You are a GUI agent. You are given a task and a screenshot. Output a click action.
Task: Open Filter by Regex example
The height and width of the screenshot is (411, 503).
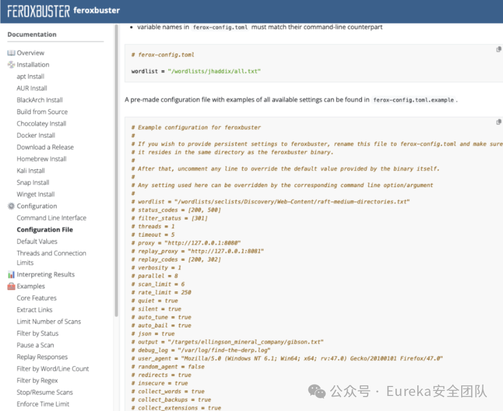pos(37,380)
